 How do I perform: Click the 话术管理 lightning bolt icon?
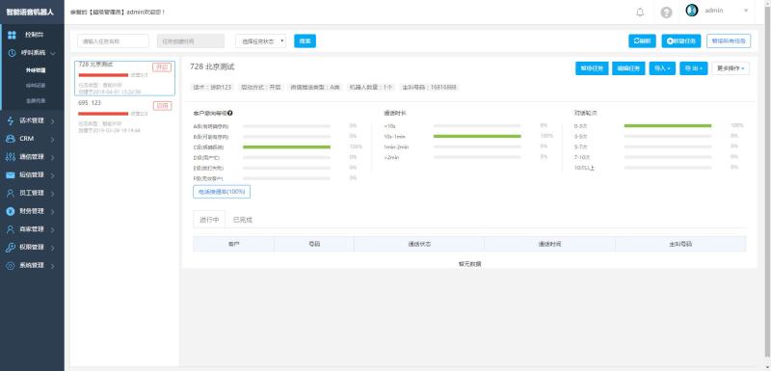pyautogui.click(x=11, y=120)
